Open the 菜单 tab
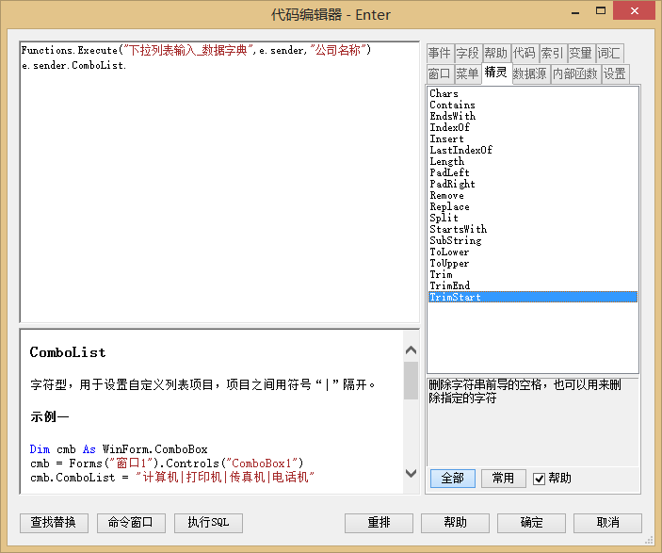Screen dimensions: 662x553 (468, 73)
